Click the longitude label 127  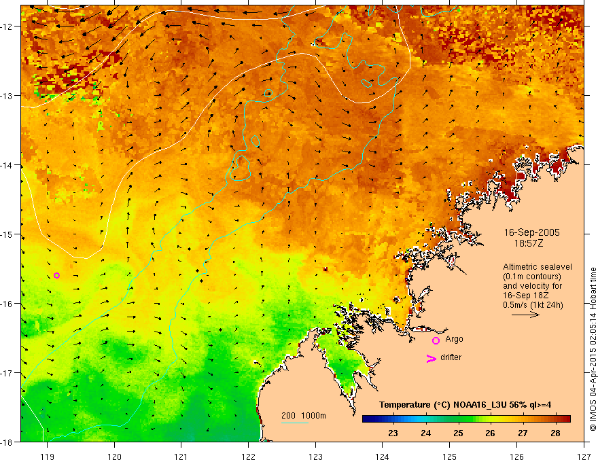[x=584, y=457]
